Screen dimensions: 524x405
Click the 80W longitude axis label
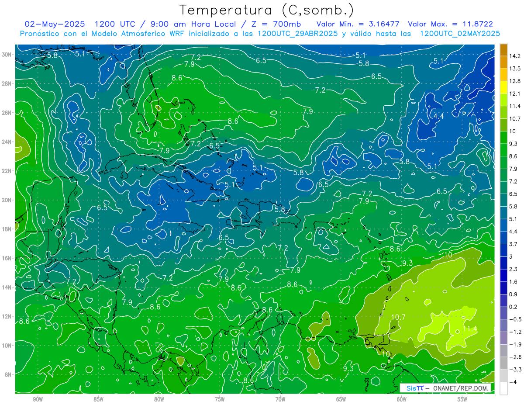click(159, 399)
